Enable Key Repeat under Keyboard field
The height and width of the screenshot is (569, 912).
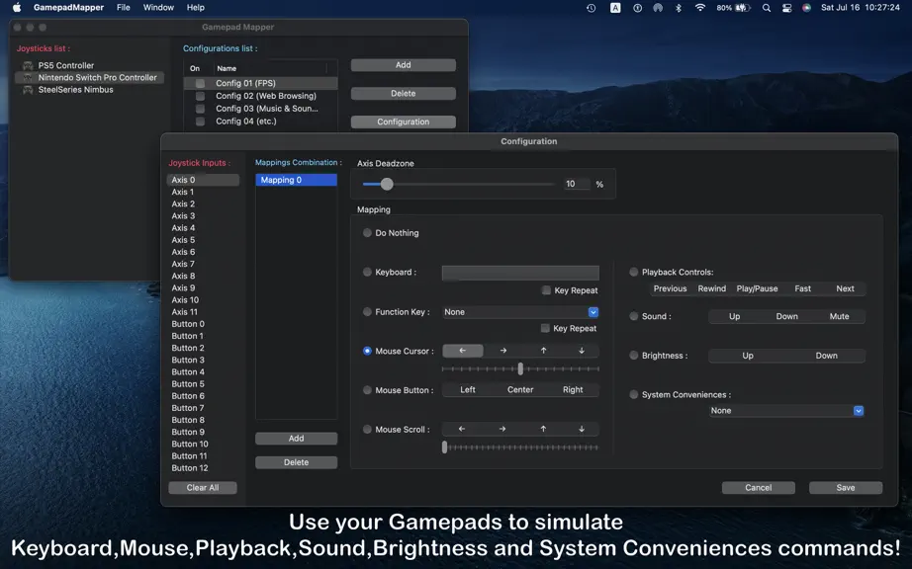[x=546, y=290]
